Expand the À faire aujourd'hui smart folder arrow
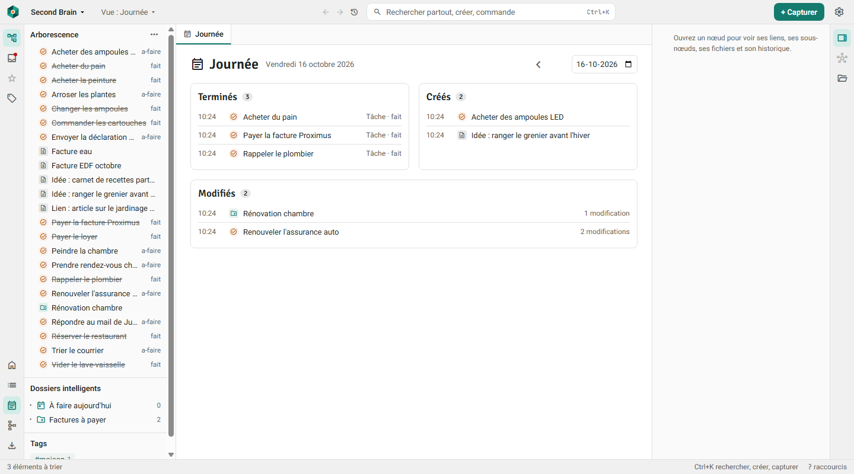854x474 pixels. tap(31, 405)
